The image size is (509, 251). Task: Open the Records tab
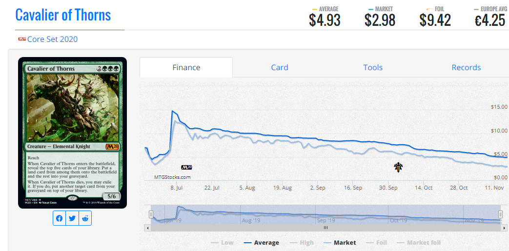pos(466,67)
